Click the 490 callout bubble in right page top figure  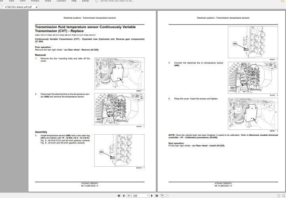[x=235, y=44]
